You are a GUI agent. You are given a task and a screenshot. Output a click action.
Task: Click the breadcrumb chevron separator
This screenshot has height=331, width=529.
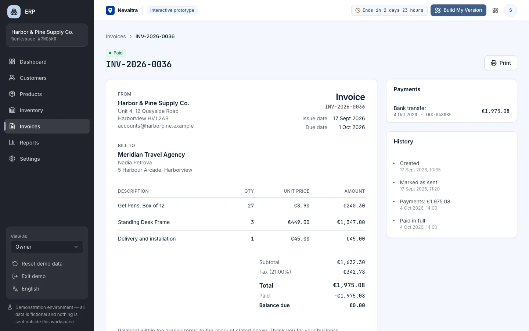(x=130, y=36)
